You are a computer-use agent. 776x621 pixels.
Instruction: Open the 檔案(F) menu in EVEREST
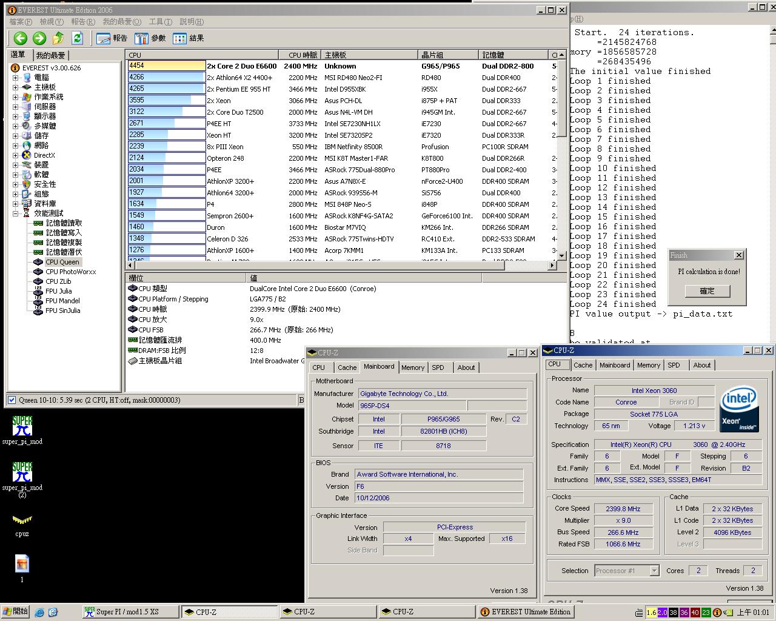coord(21,22)
